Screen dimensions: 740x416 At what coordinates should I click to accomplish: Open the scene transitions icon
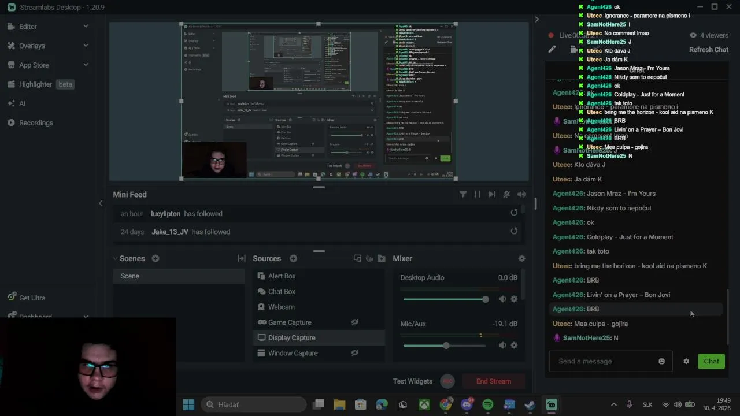(x=242, y=258)
